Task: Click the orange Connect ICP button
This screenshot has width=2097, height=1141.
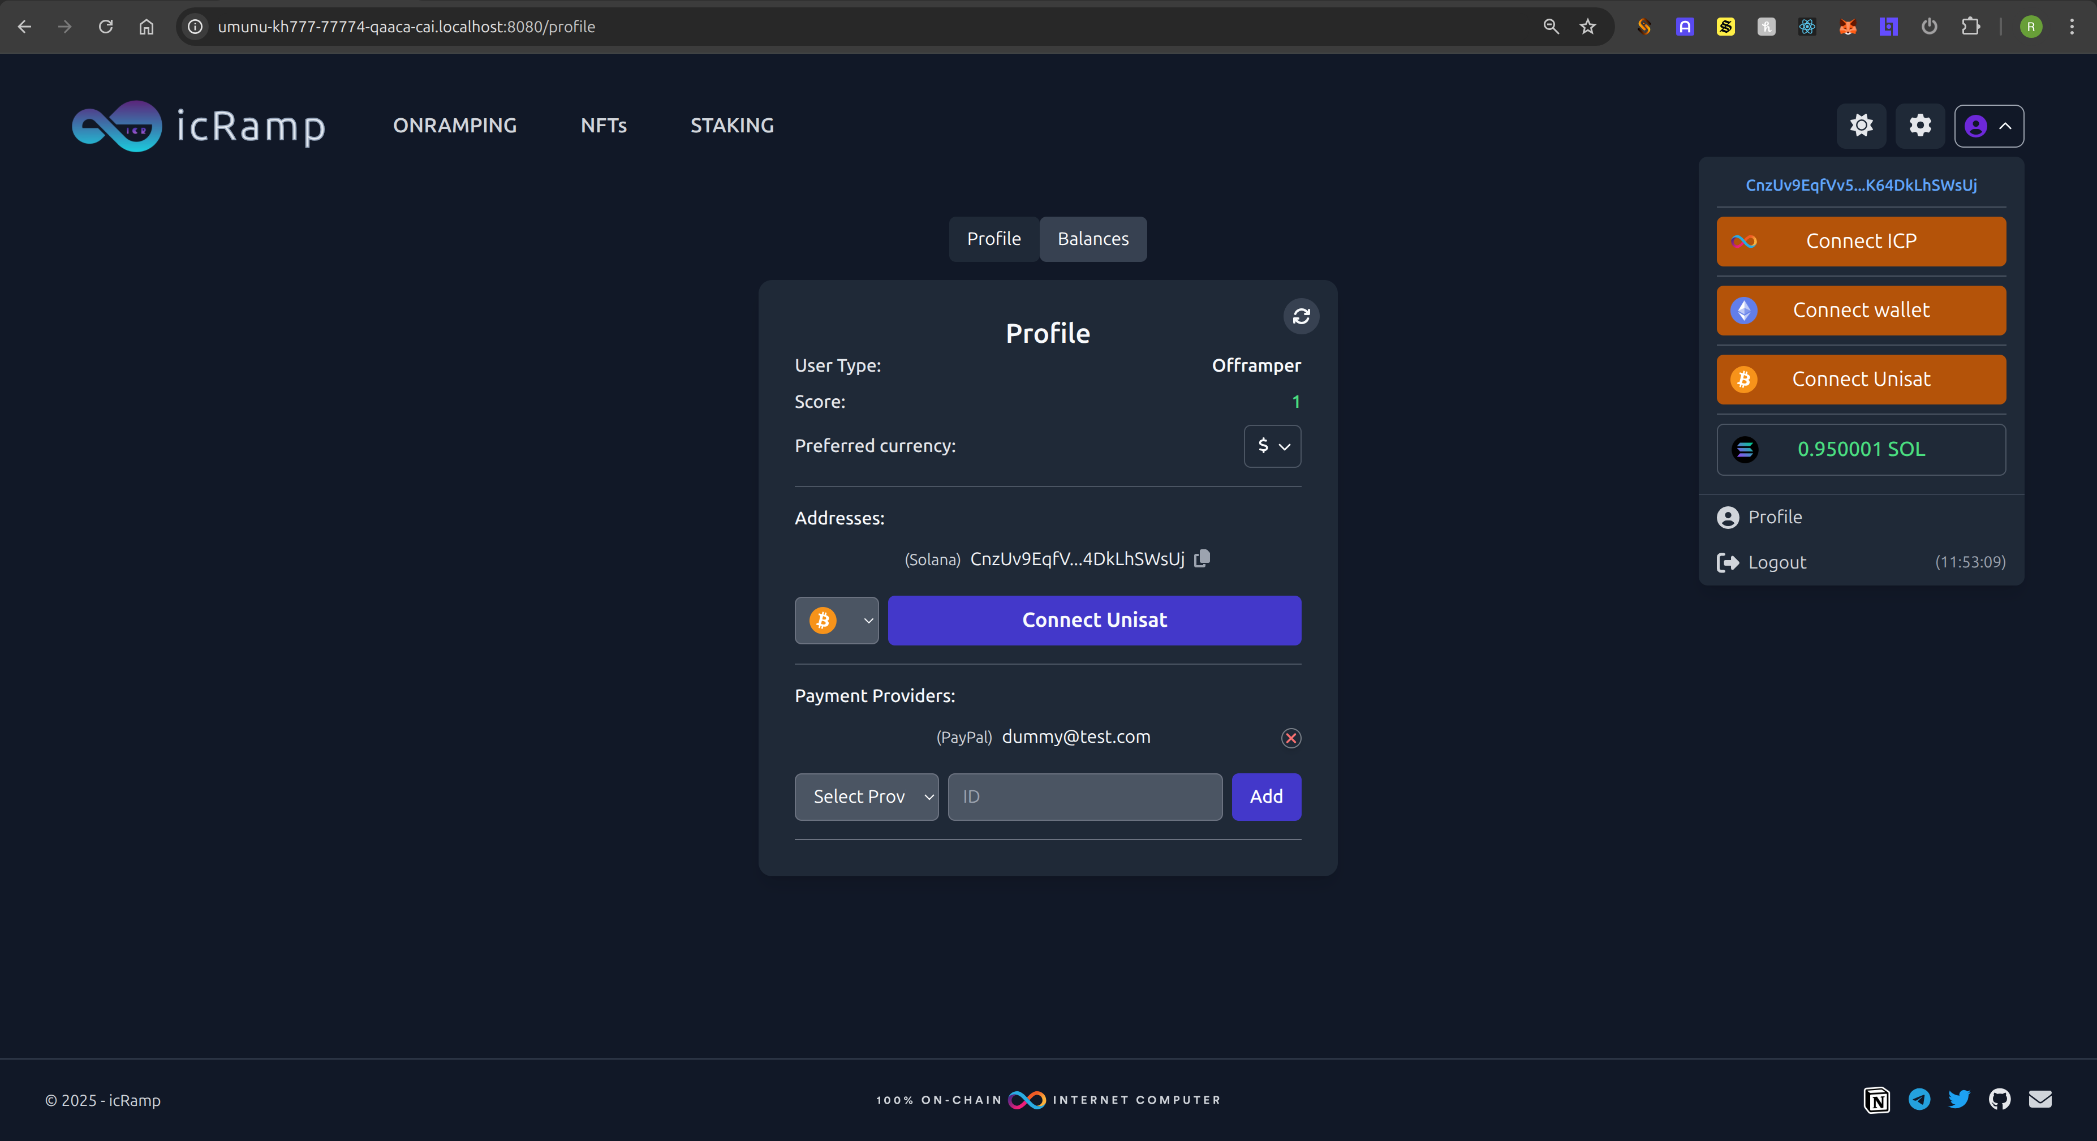Action: point(1861,241)
